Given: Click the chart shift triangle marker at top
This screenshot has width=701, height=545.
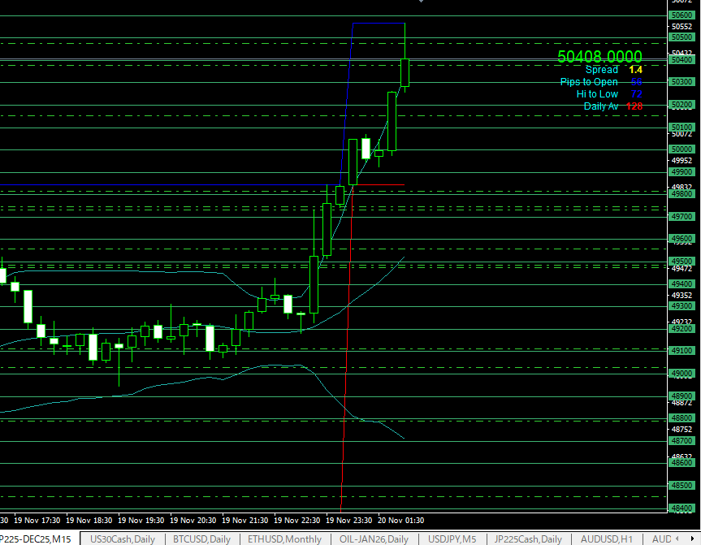Looking at the screenshot, I should [421, 2].
